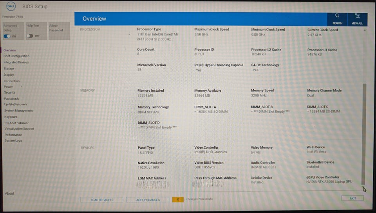Click Memory Speed 3200 MHz
The width and height of the screenshot is (376, 213).
point(259,95)
